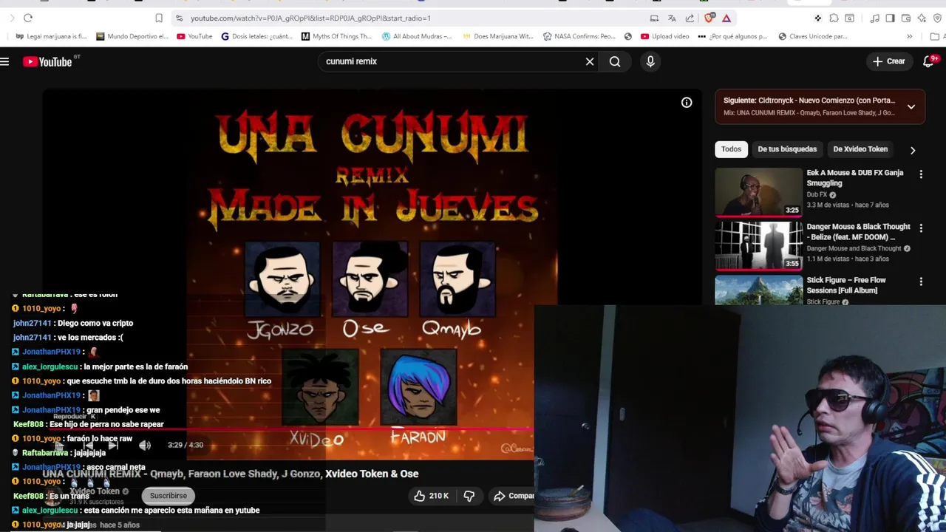The image size is (946, 532).
Task: Open Stick Figure Free Flow thumbnail
Action: pyautogui.click(x=758, y=290)
